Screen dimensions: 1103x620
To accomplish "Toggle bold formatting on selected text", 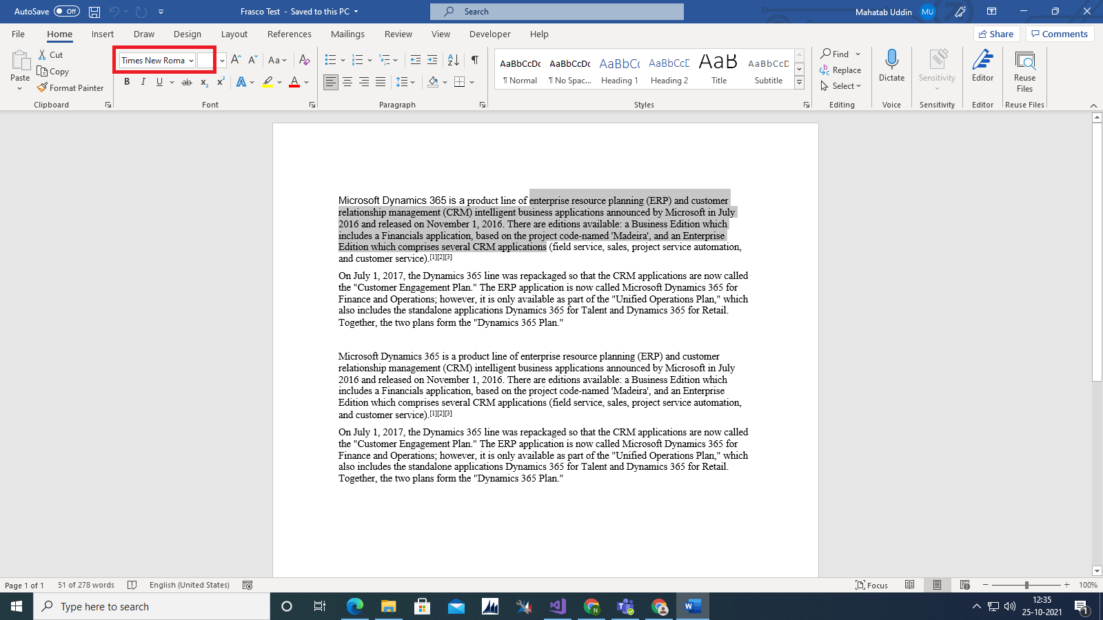I will pyautogui.click(x=127, y=81).
